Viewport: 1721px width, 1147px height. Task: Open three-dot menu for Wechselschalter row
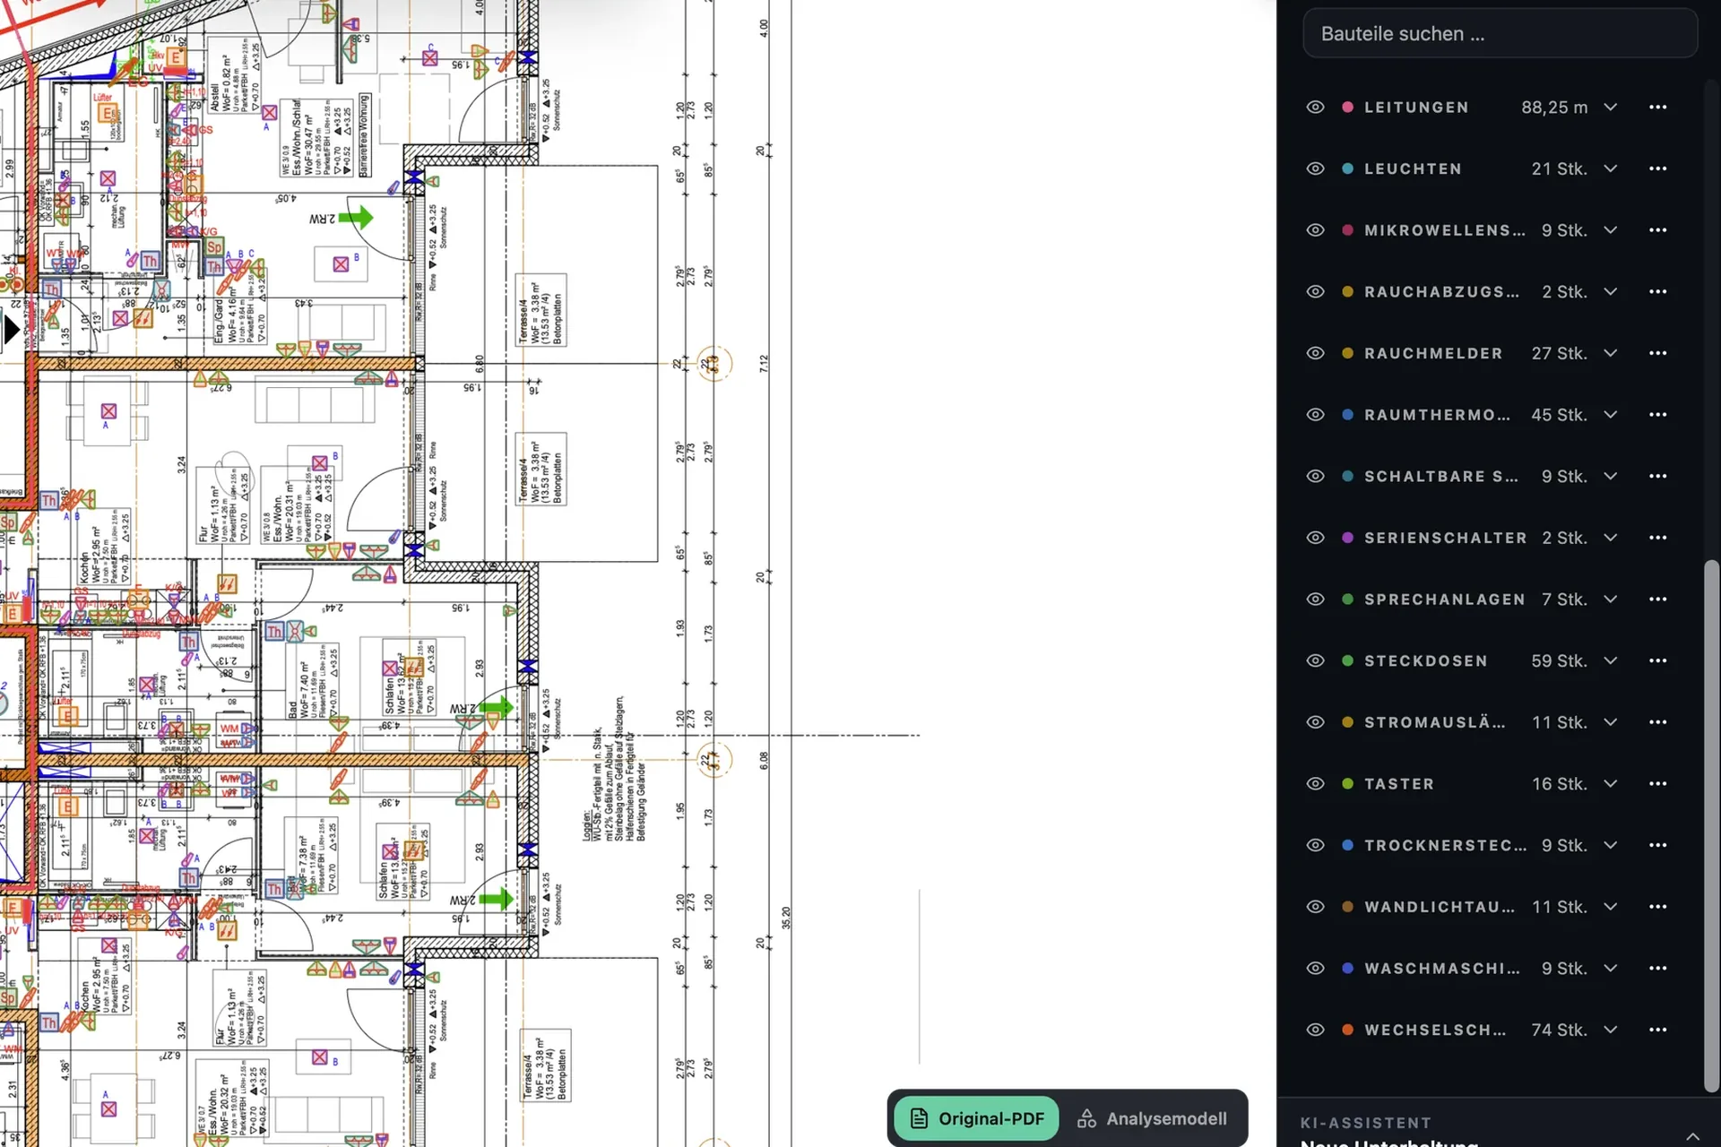coord(1657,1030)
